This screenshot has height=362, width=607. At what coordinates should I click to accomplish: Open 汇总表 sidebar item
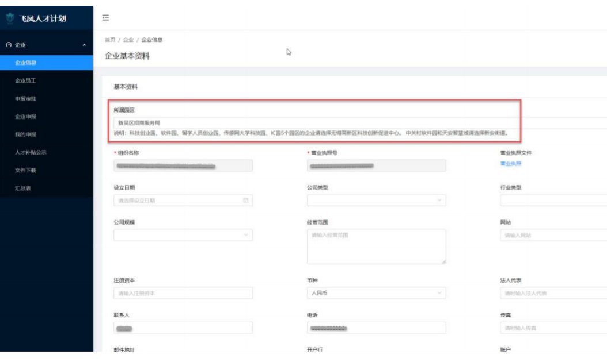[x=24, y=188]
